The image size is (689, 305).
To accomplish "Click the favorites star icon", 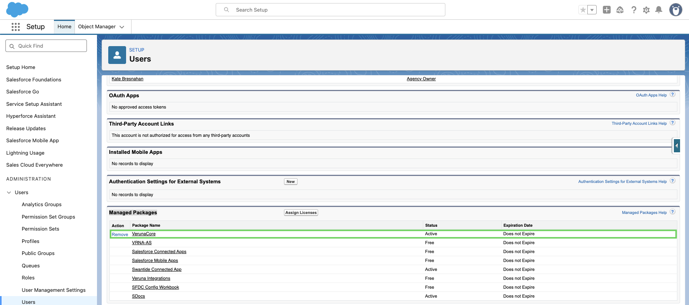I will click(583, 10).
